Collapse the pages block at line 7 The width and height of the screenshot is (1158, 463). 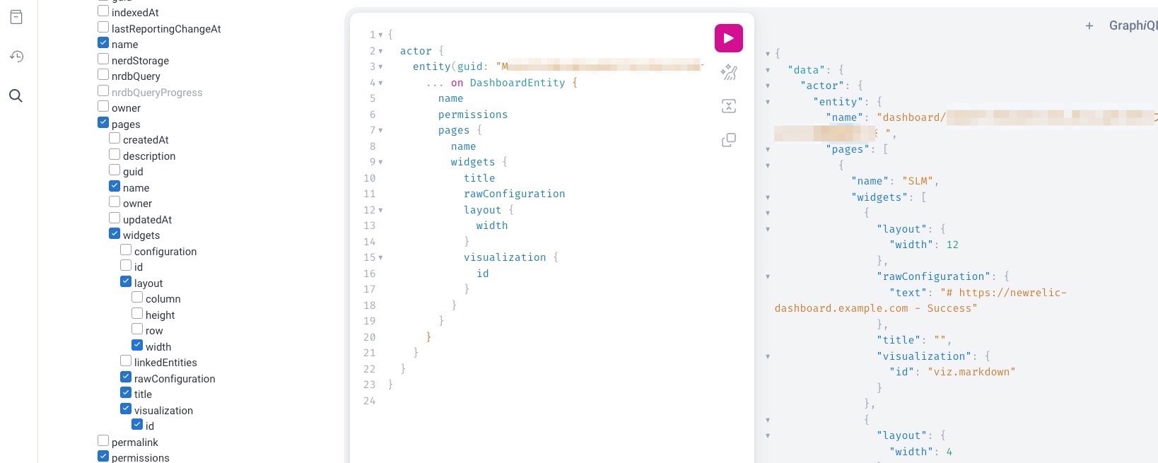pos(380,131)
